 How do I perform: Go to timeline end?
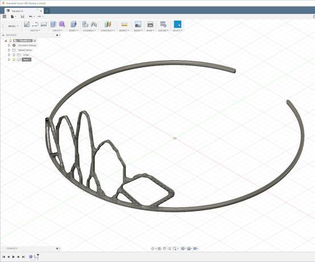(x=23, y=256)
